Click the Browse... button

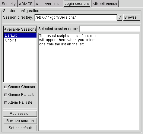pyautogui.click(x=132, y=17)
